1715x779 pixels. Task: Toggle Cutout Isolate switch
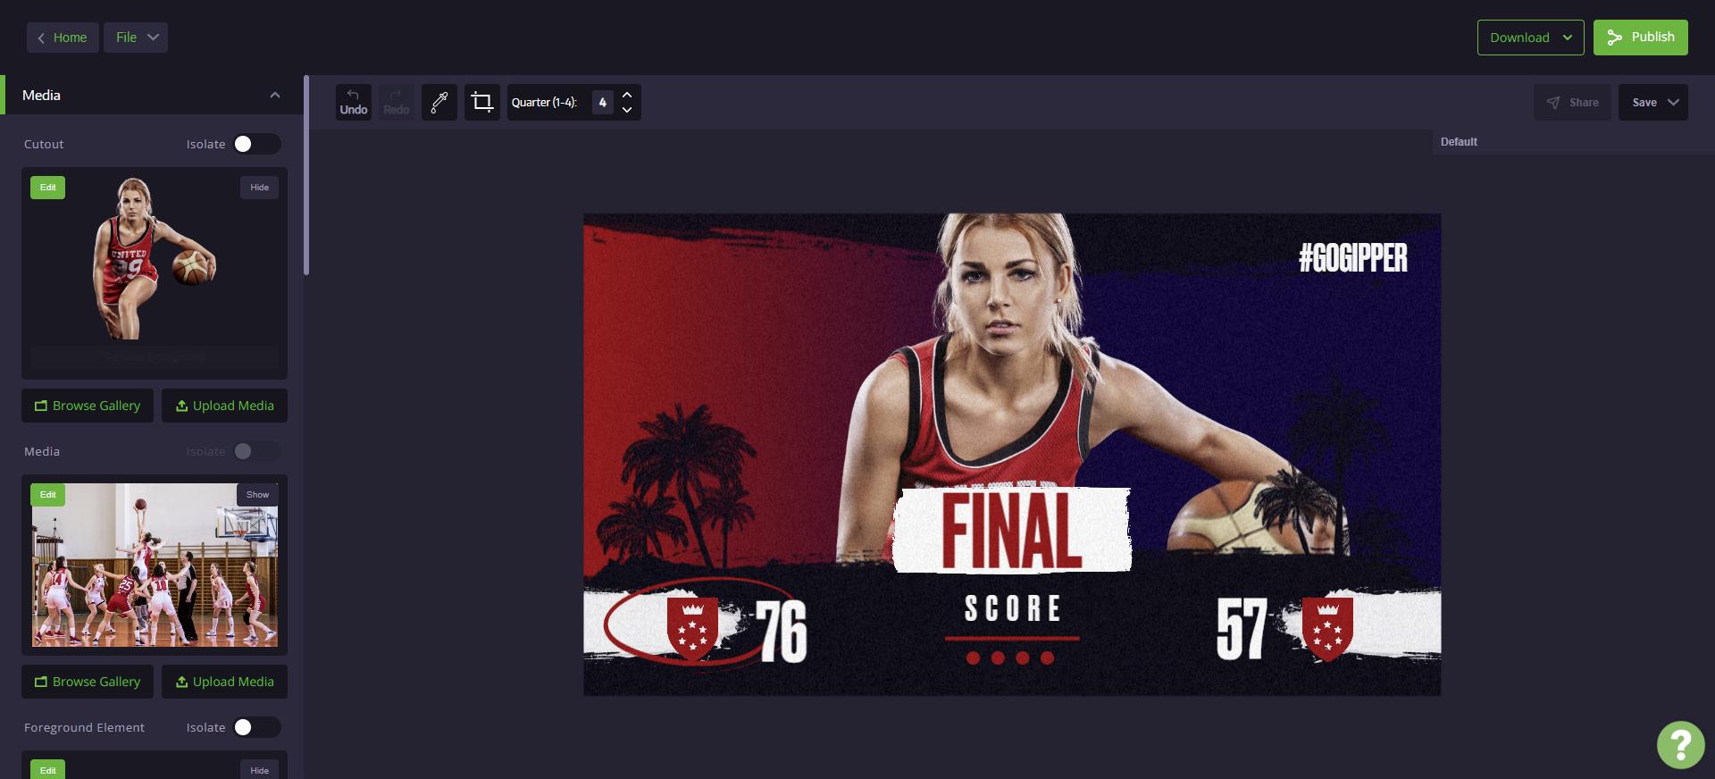point(256,144)
